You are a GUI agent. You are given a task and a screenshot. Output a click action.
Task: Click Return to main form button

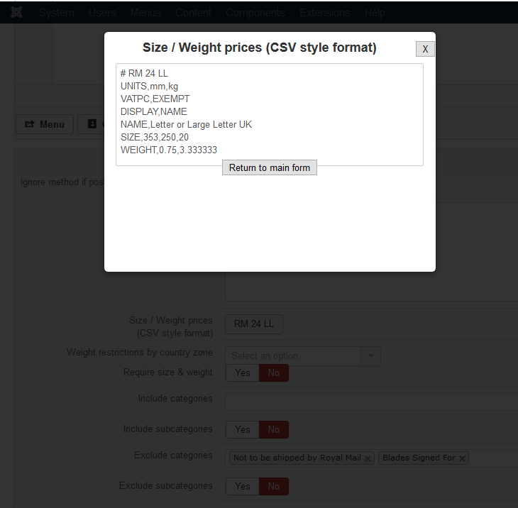(x=270, y=167)
